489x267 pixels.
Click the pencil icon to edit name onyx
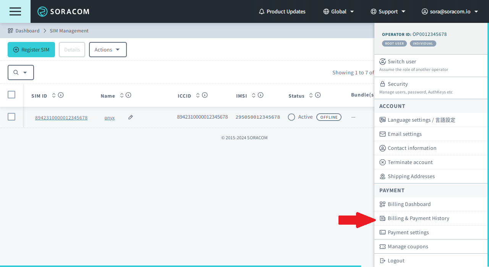(x=131, y=117)
